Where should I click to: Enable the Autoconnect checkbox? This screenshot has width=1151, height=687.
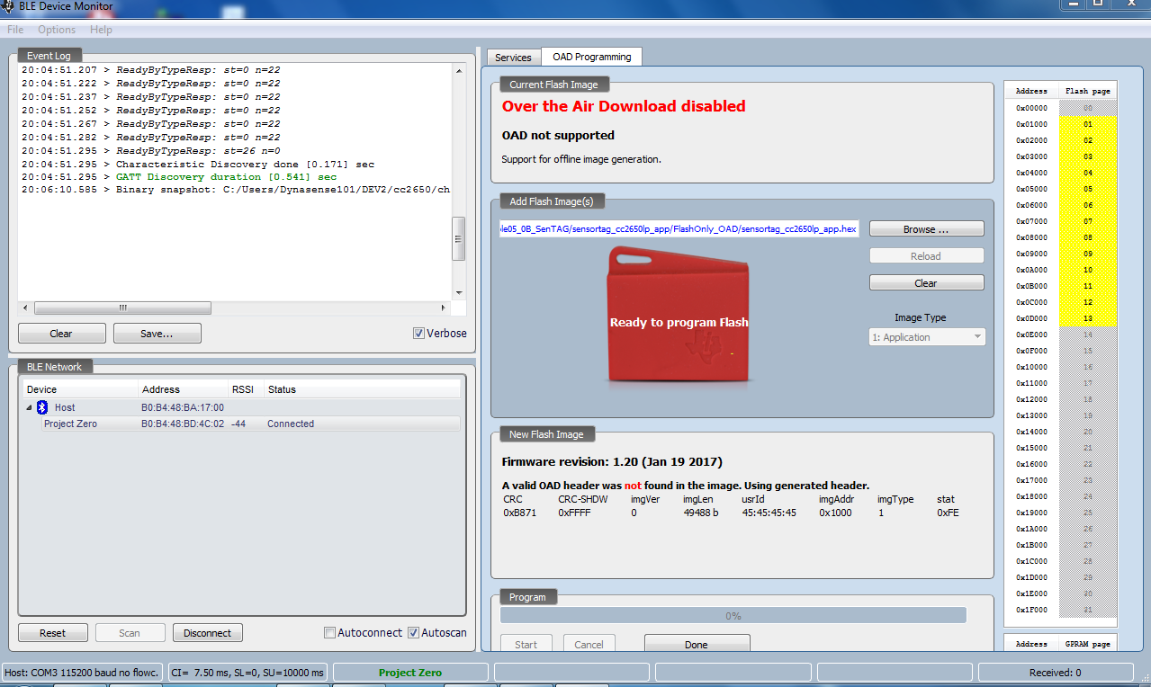(x=329, y=632)
